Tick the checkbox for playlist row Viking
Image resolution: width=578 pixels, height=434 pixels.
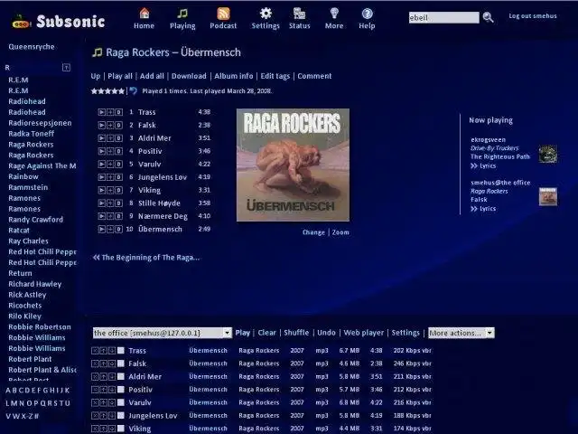[x=120, y=429]
